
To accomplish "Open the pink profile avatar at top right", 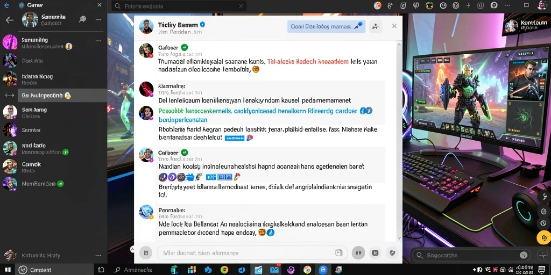I will pyautogui.click(x=543, y=4).
